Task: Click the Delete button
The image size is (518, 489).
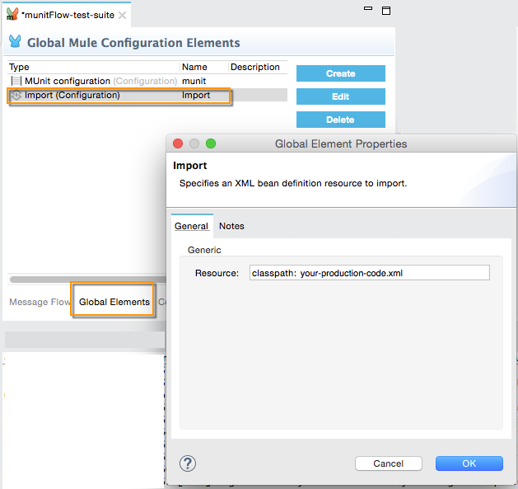Action: (x=341, y=120)
